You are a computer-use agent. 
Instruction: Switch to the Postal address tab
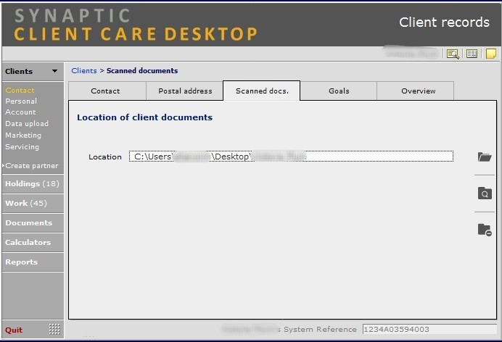tap(185, 91)
